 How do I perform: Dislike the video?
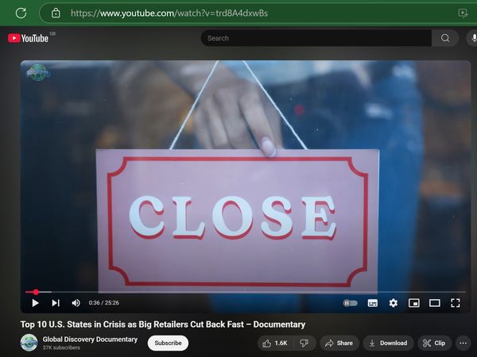coord(304,343)
